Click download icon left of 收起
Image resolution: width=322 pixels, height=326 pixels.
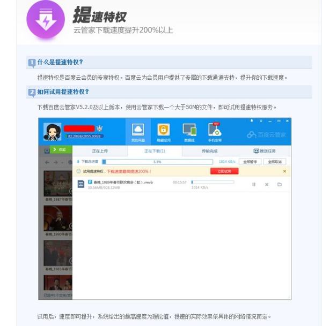pyautogui.click(x=47, y=151)
